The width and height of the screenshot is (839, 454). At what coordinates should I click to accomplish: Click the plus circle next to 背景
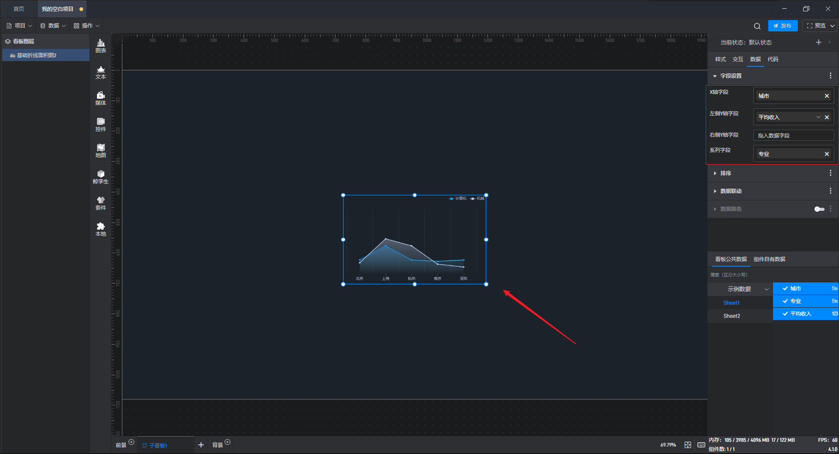click(227, 442)
